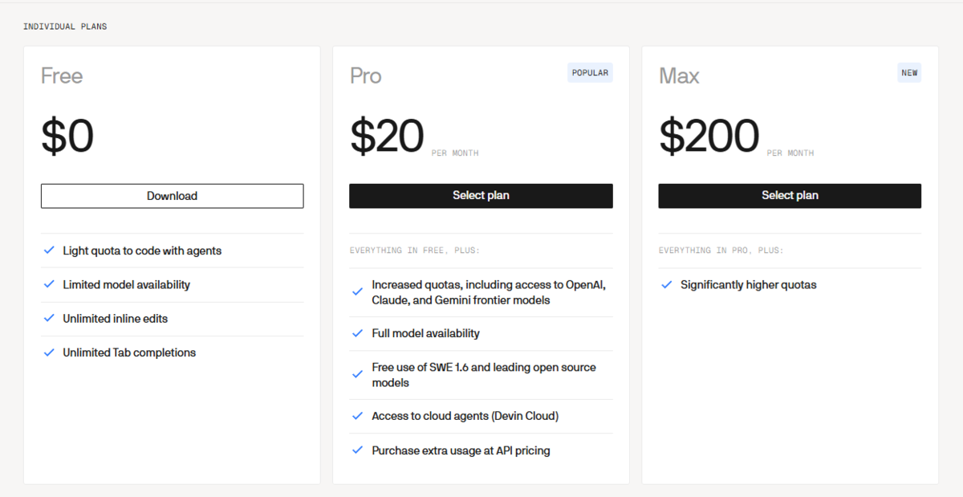The width and height of the screenshot is (963, 497).
Task: Click checkmark beside Full model availability
Action: (358, 333)
